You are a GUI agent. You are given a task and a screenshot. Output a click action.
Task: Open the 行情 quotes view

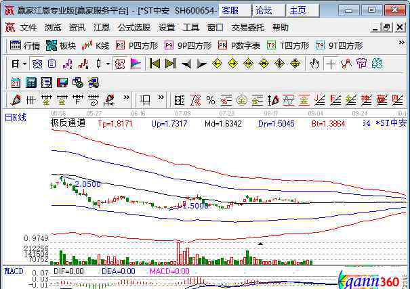coord(25,46)
